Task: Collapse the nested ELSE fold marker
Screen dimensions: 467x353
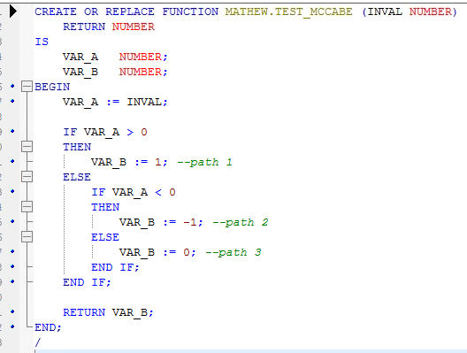Action: [x=27, y=237]
